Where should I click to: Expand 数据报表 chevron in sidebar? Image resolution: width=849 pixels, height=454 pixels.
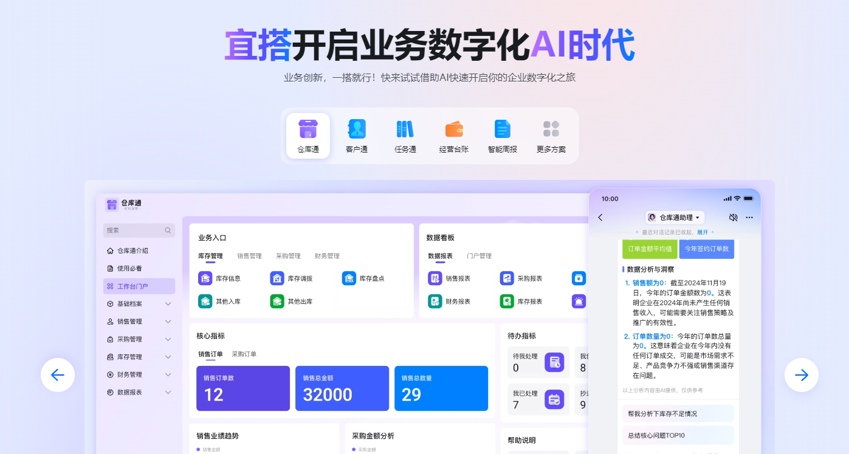point(168,392)
